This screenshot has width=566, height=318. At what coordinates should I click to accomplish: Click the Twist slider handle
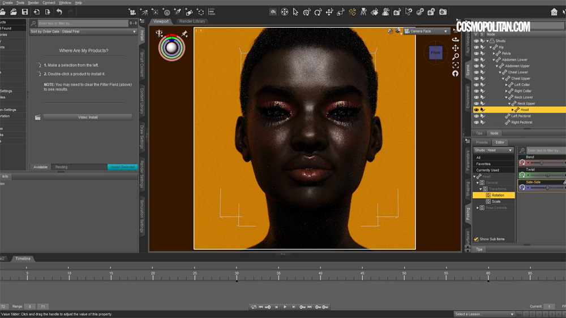click(547, 175)
